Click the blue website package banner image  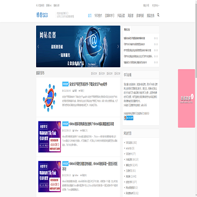point(78,47)
